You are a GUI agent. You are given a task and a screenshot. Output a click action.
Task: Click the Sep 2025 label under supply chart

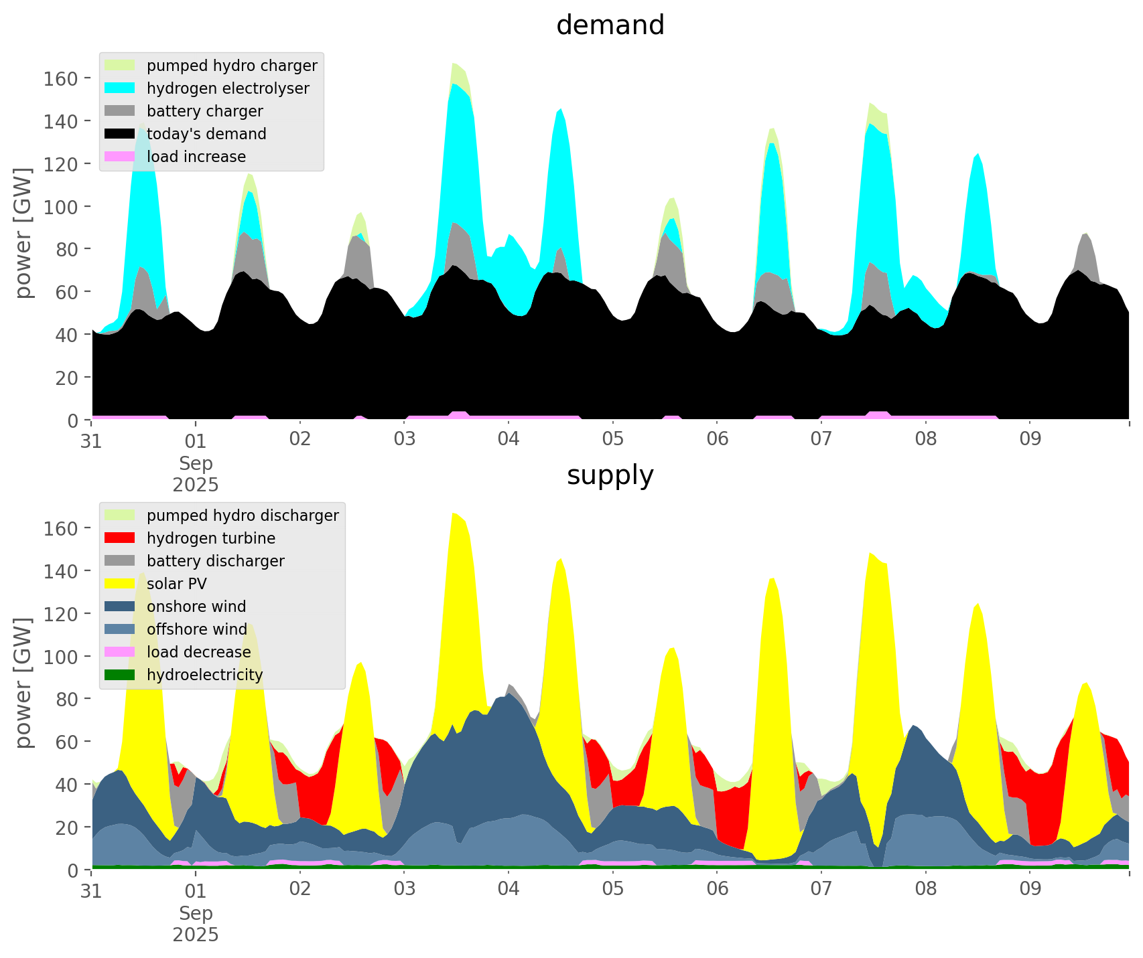(x=196, y=923)
